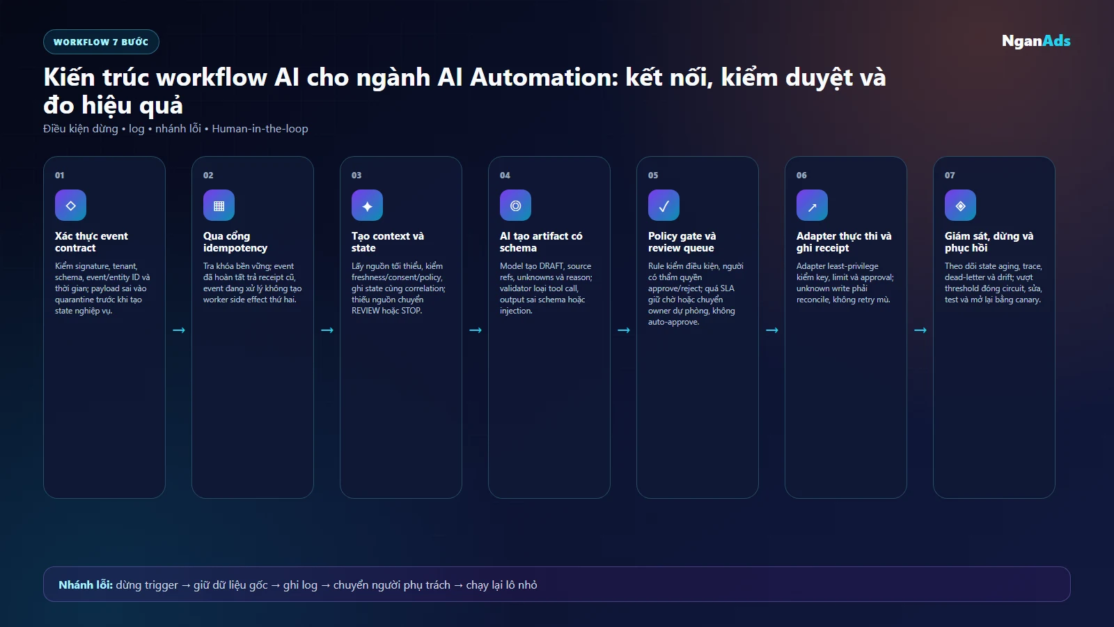Select the heading 'Giám sát, dừng và phục hồi'

[989, 242]
